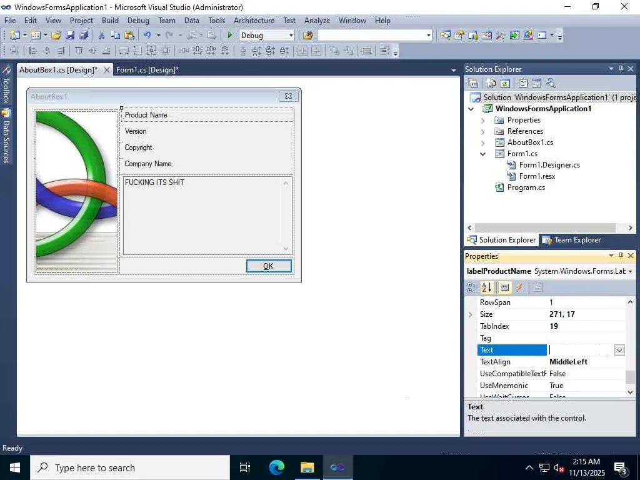Click the Properties grid vertical scrollbar thumb

(630, 377)
